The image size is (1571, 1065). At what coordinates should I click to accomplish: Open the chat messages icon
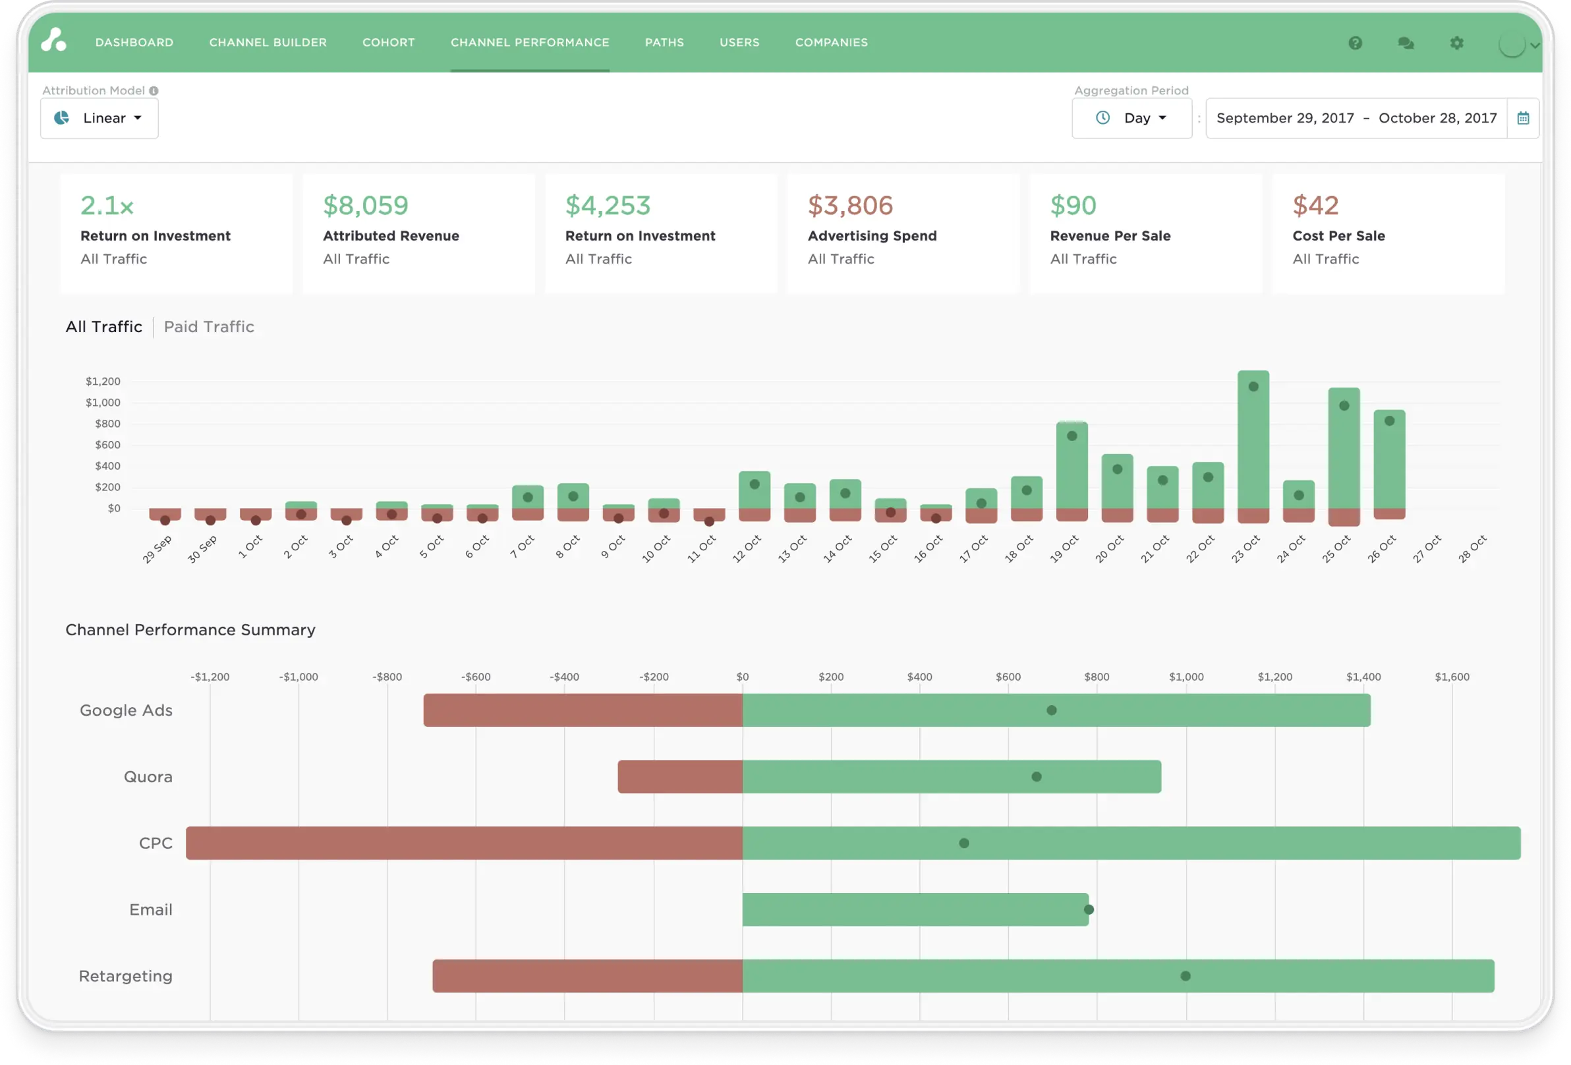[1406, 43]
